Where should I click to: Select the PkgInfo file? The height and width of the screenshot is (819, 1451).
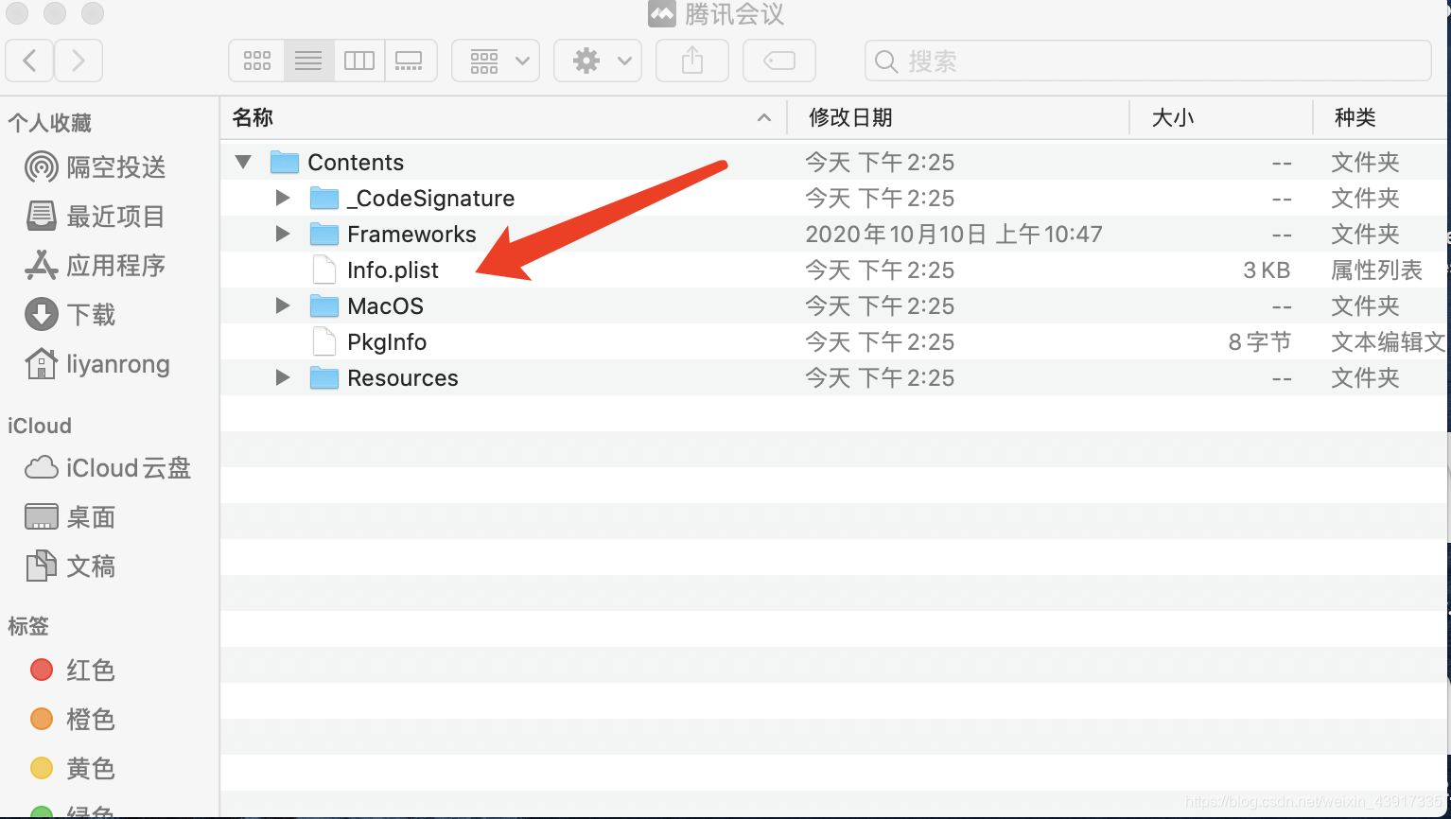[x=387, y=342]
